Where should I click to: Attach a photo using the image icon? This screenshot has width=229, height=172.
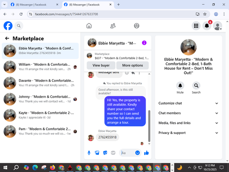(97, 153)
